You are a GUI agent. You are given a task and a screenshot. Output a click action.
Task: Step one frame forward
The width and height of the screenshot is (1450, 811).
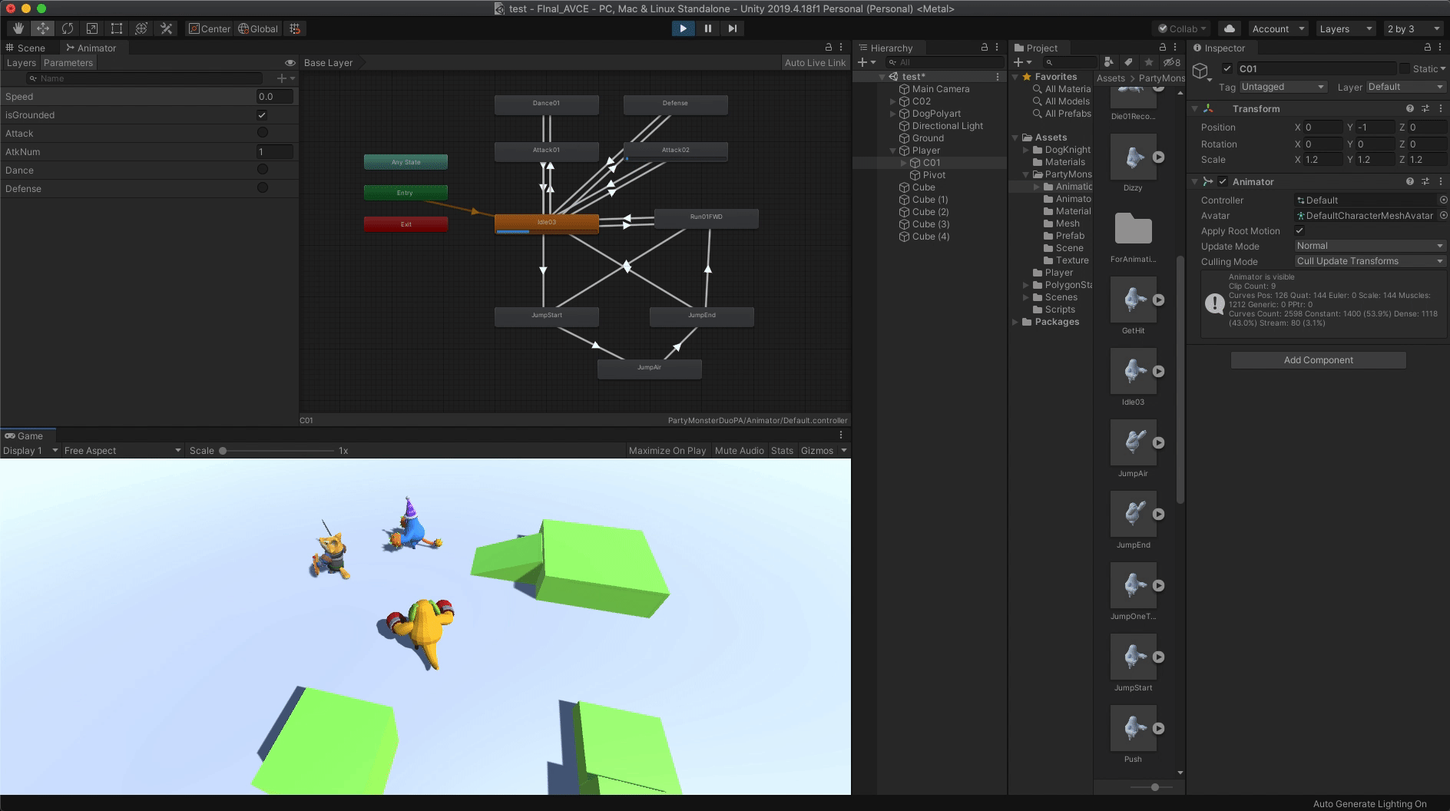(x=733, y=28)
